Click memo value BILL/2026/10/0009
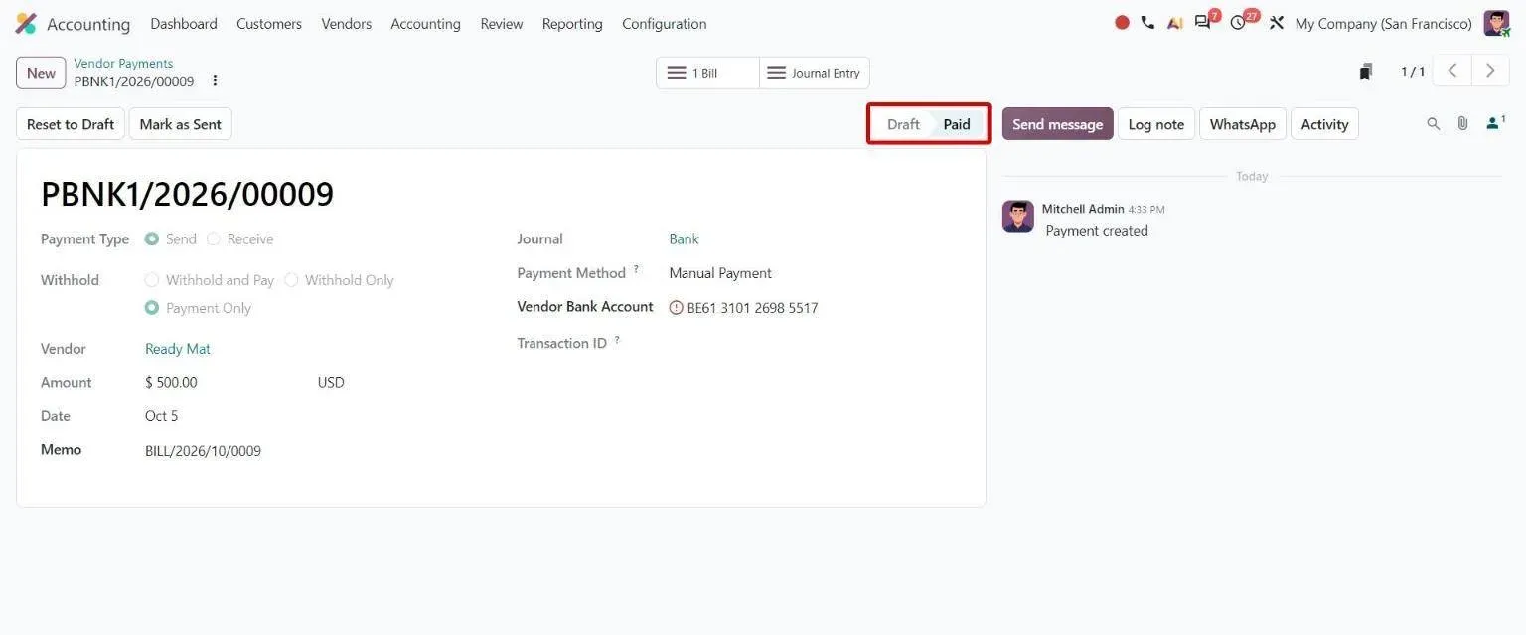 tap(203, 451)
